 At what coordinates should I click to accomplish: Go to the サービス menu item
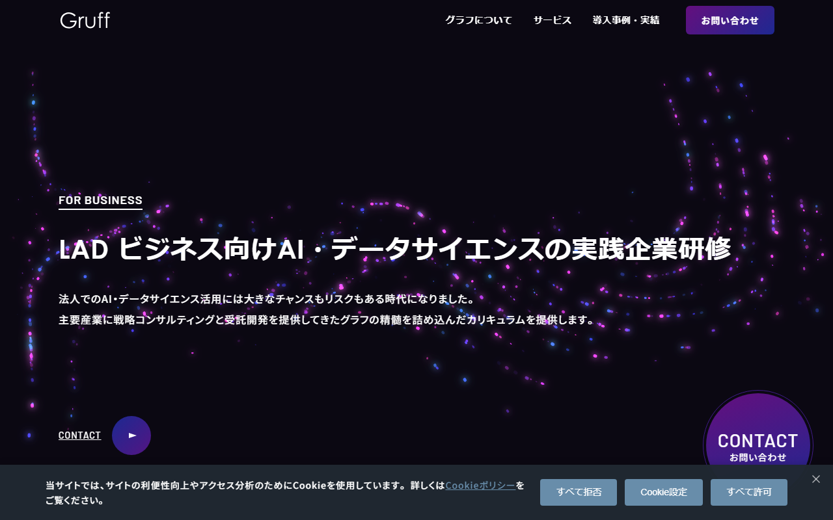coord(553,20)
